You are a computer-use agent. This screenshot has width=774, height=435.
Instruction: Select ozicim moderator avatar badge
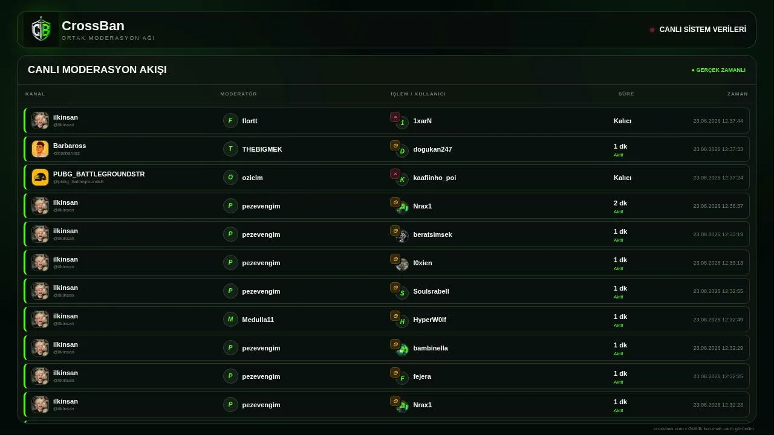pyautogui.click(x=230, y=178)
